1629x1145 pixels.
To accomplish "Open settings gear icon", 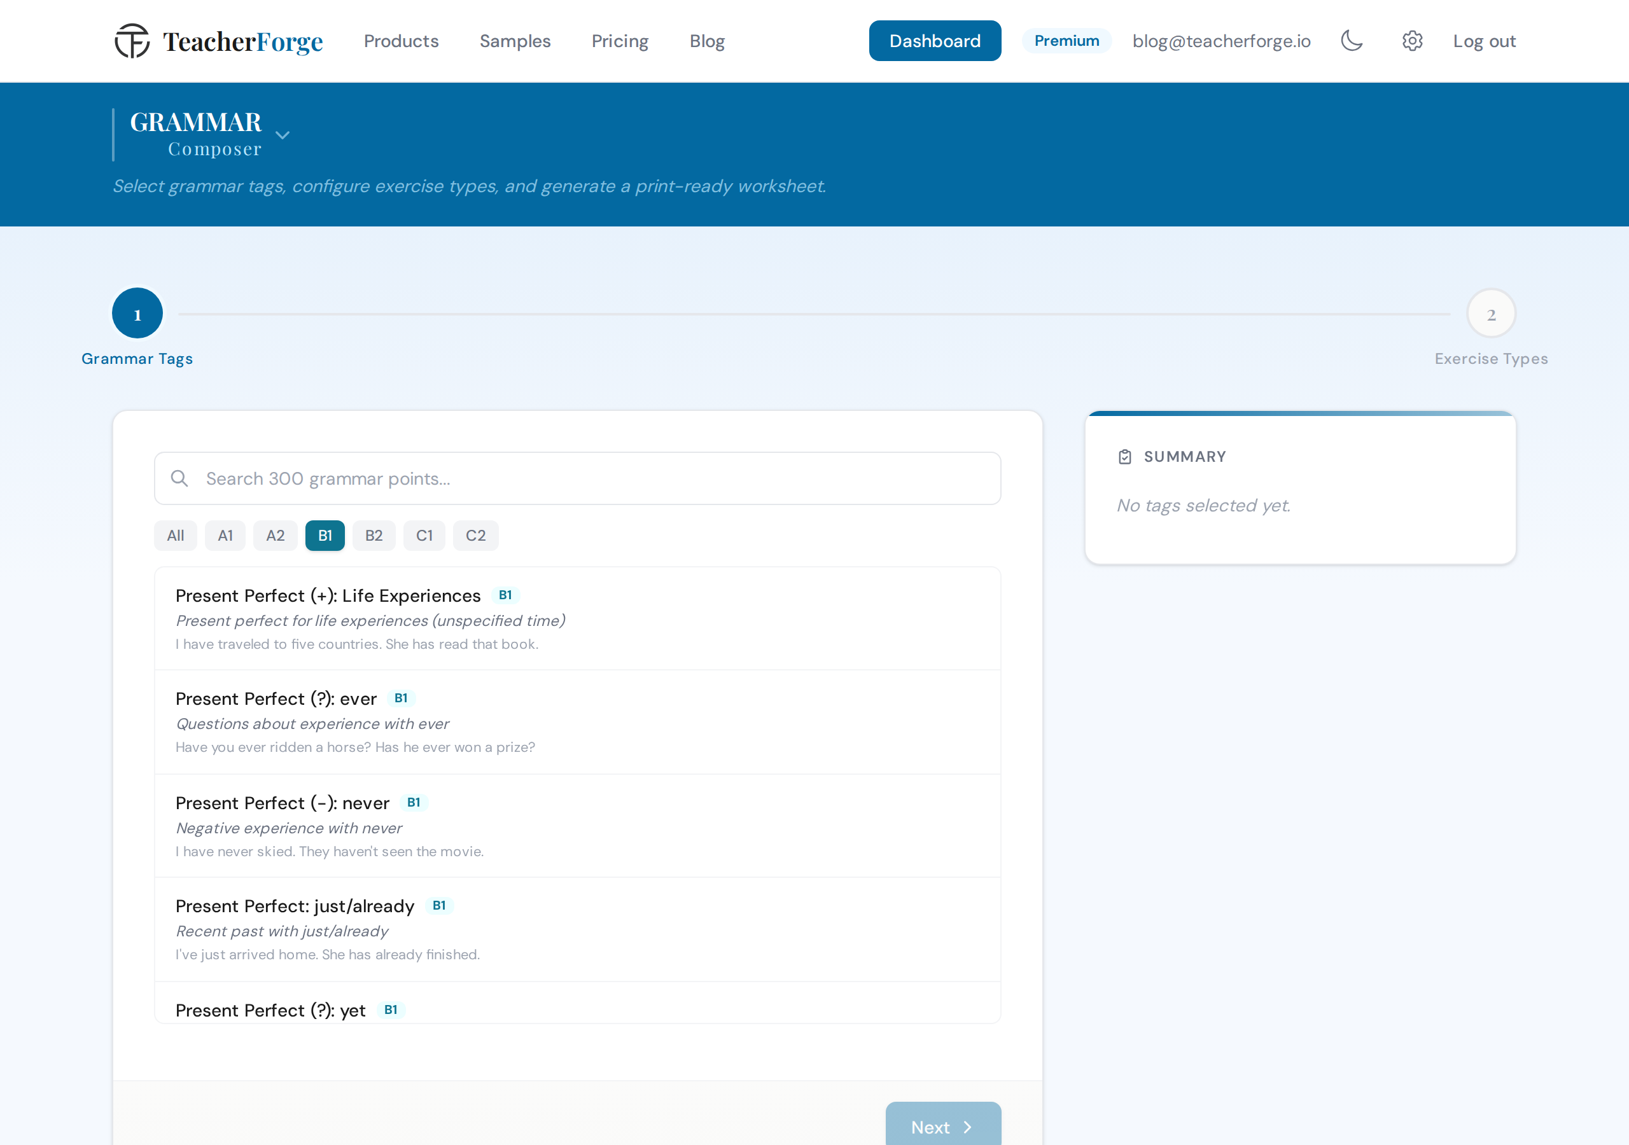I will 1413,41.
